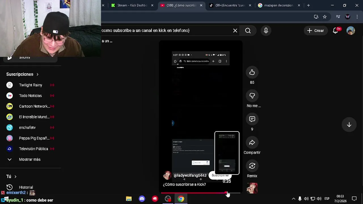Screen dimensions: 363x204
Task: Open Google Chrome from taskbar
Action: pos(181,199)
